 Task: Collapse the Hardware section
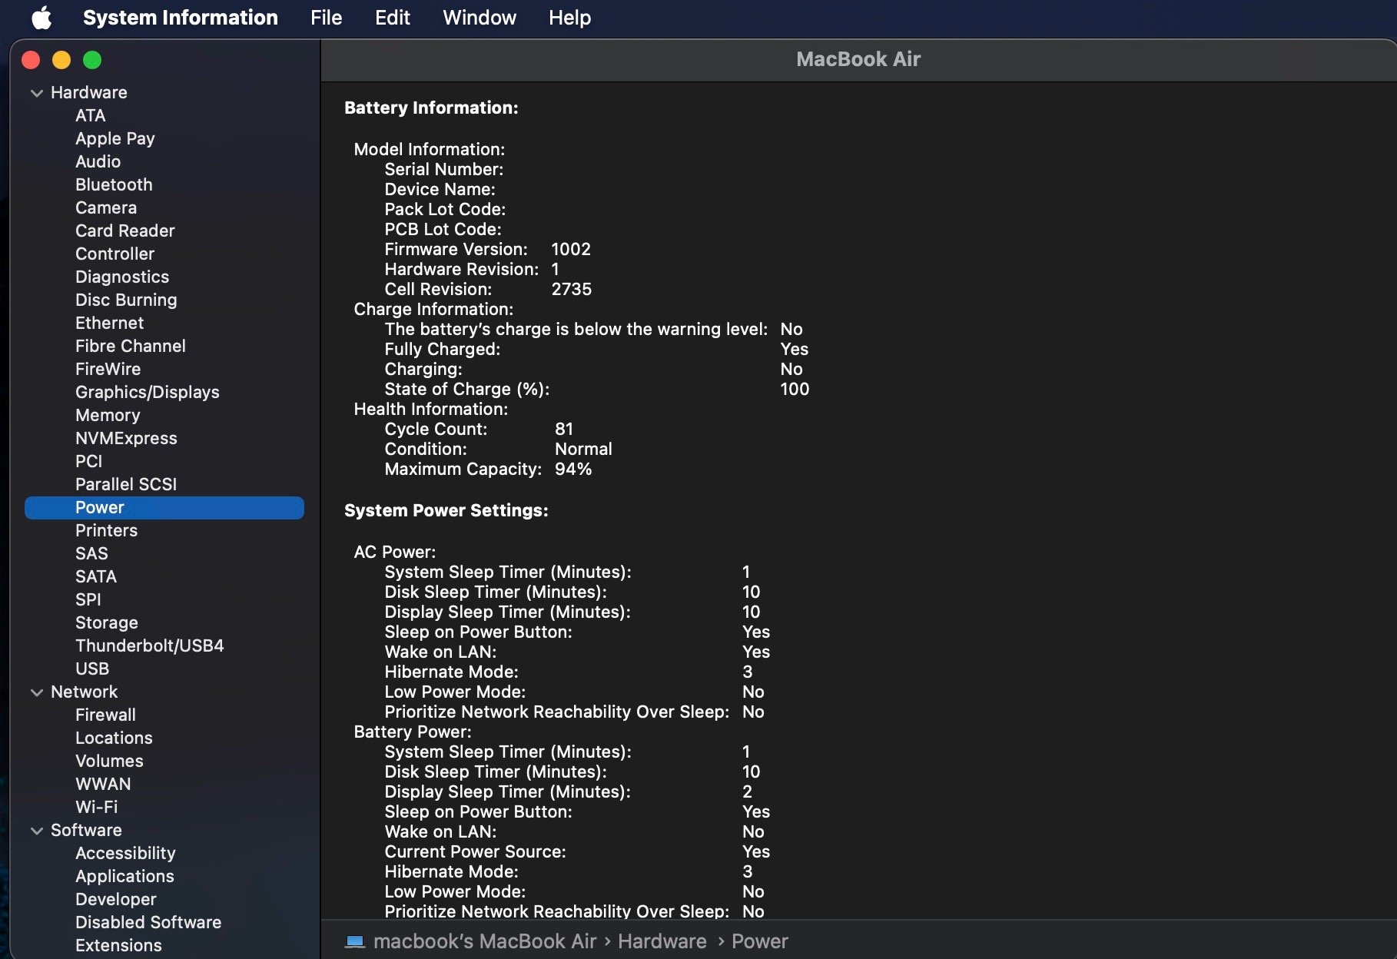click(x=36, y=93)
